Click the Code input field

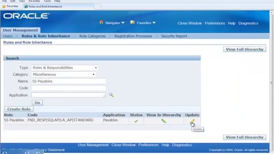click(x=68, y=88)
